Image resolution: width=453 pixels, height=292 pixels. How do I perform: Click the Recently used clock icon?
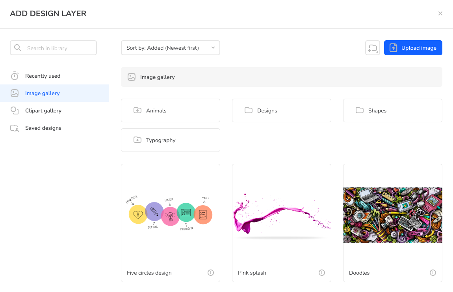15,76
